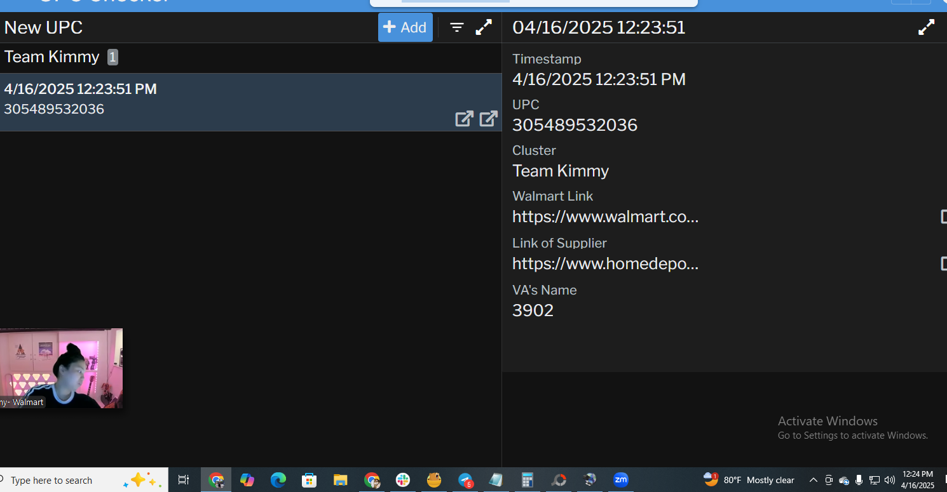This screenshot has width=947, height=492.
Task: Click the Windows taskbar search box
Action: tap(64, 481)
